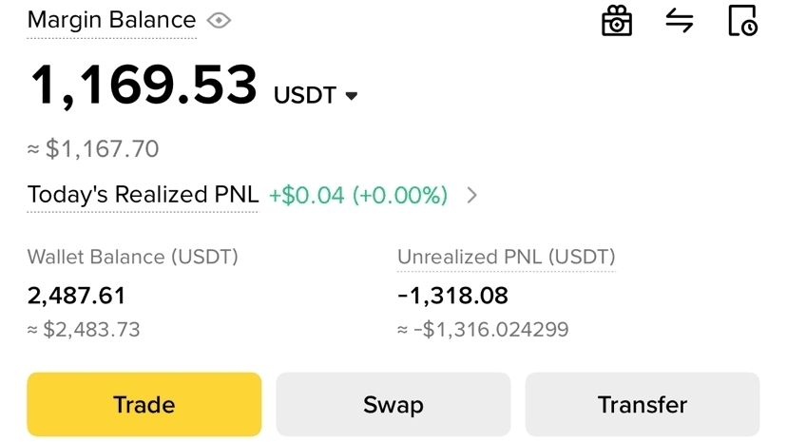The width and height of the screenshot is (787, 442).
Task: Click the Swap button
Action: pyautogui.click(x=393, y=404)
